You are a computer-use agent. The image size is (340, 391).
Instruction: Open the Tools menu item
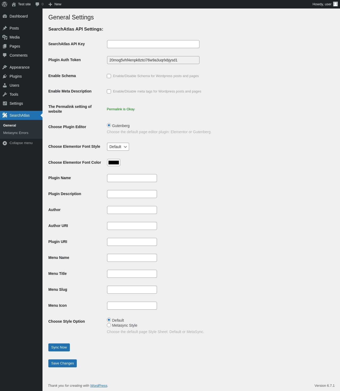21,94
